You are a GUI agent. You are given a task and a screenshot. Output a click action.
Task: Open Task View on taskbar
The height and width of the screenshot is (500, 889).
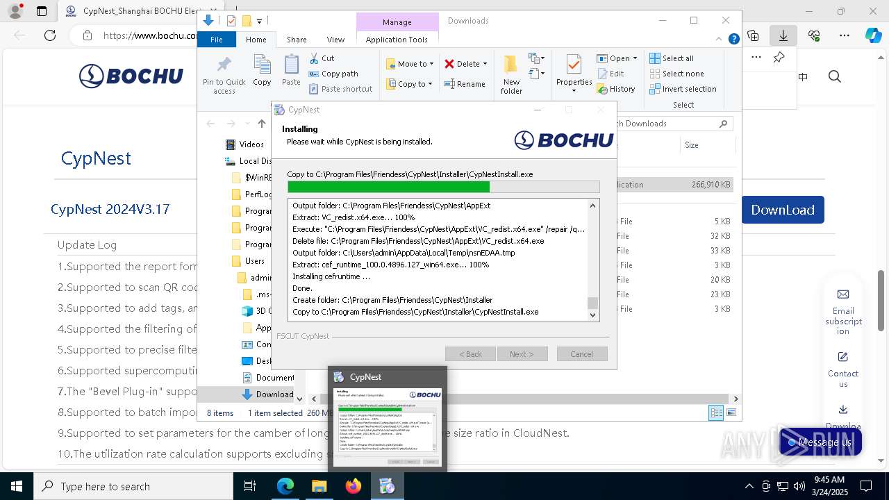[x=250, y=486]
